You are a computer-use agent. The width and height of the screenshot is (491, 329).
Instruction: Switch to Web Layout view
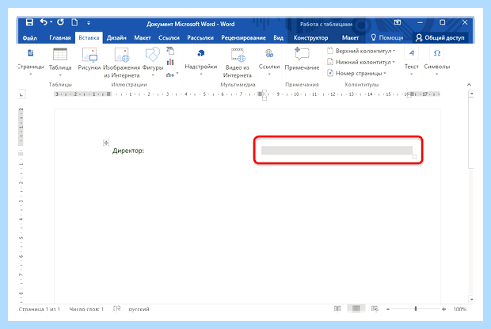pyautogui.click(x=375, y=308)
